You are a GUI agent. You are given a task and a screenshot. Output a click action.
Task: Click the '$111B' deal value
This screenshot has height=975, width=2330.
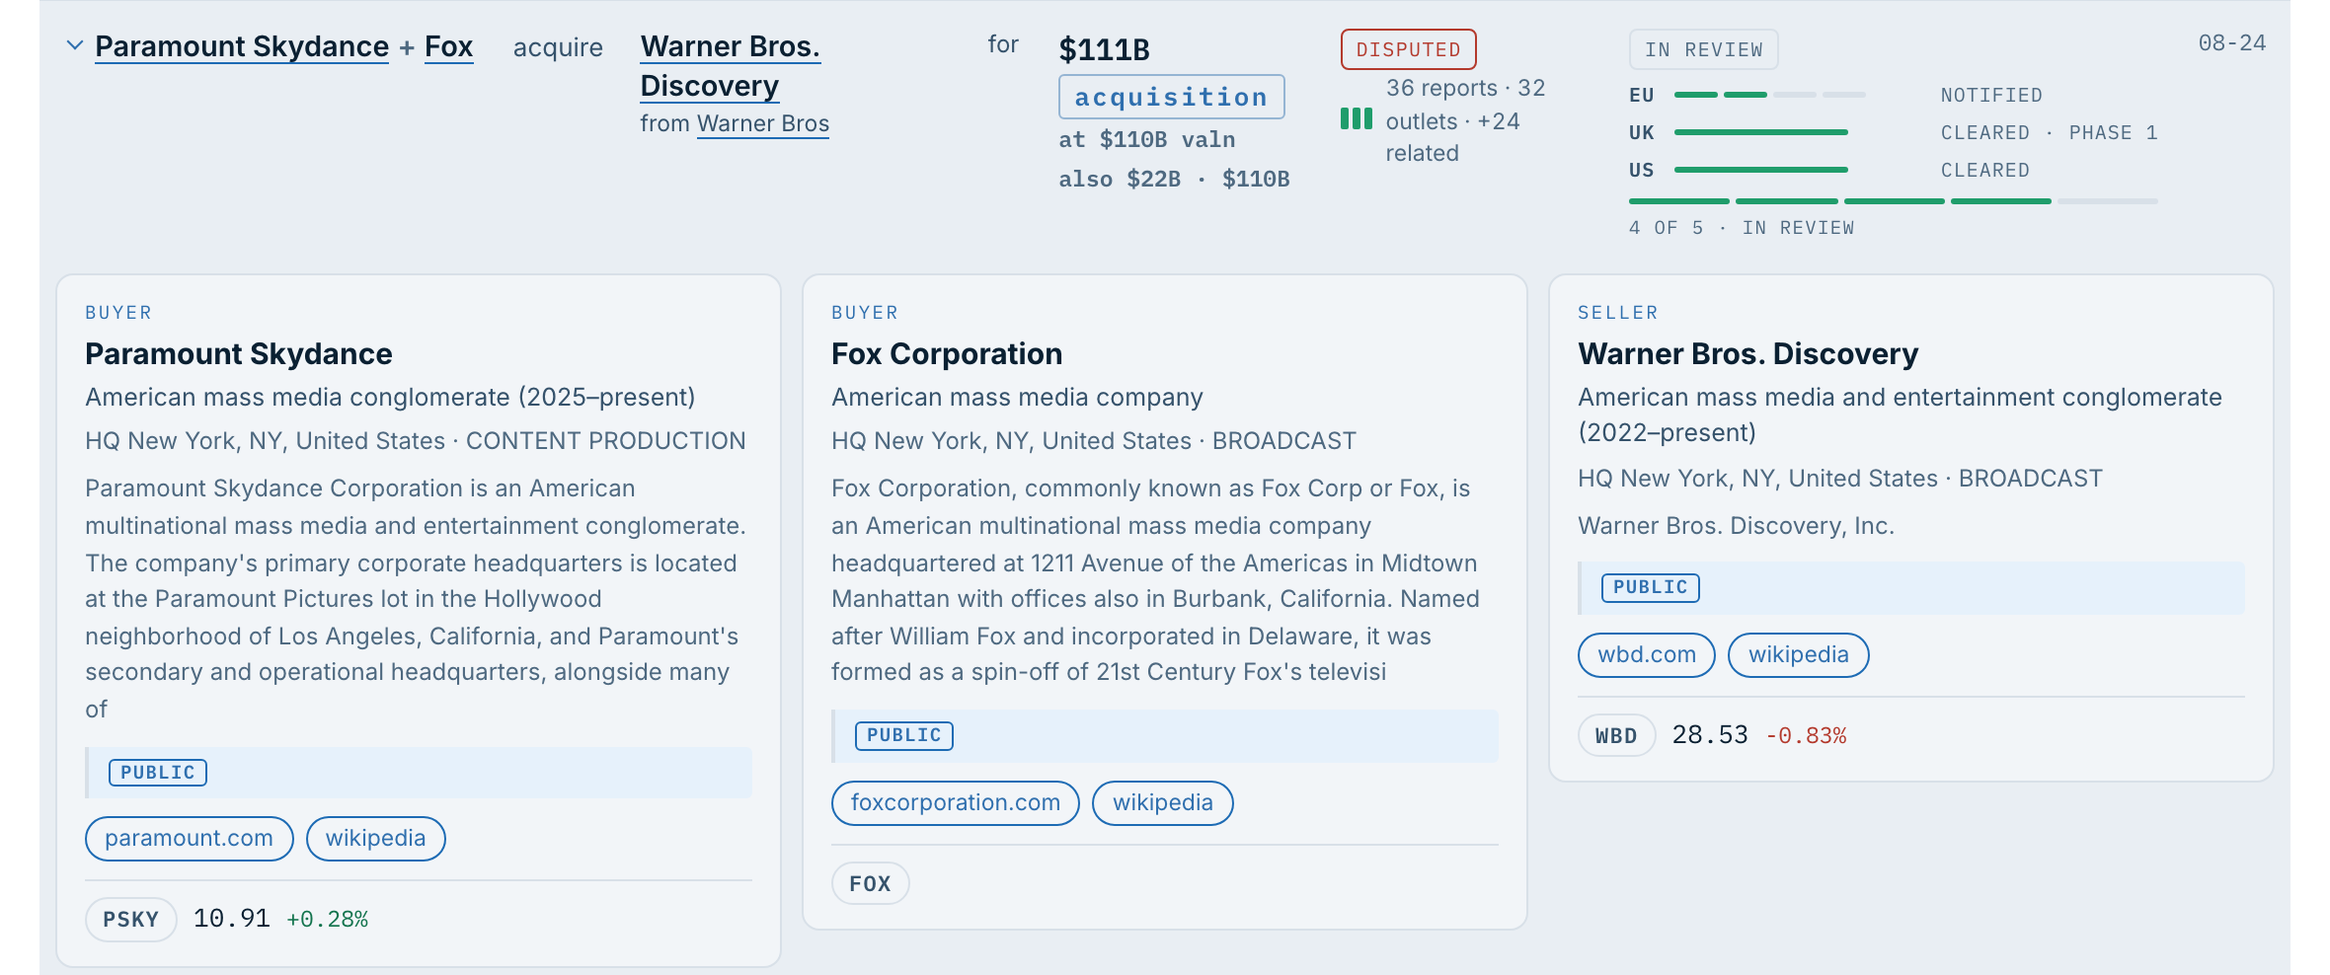tap(1104, 49)
